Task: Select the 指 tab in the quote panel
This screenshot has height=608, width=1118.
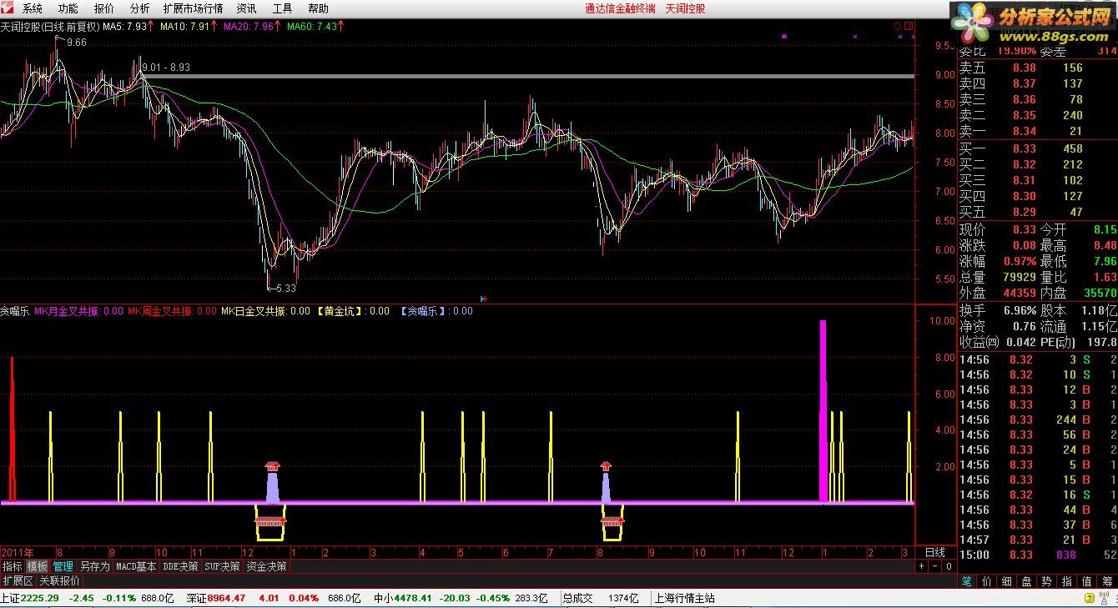Action: [x=1067, y=581]
